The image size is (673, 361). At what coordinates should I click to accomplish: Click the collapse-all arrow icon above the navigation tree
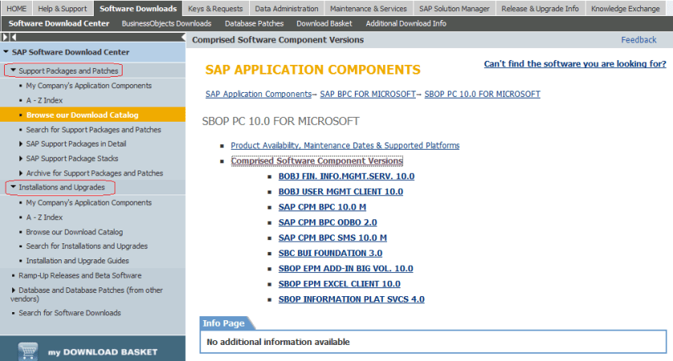[14, 38]
